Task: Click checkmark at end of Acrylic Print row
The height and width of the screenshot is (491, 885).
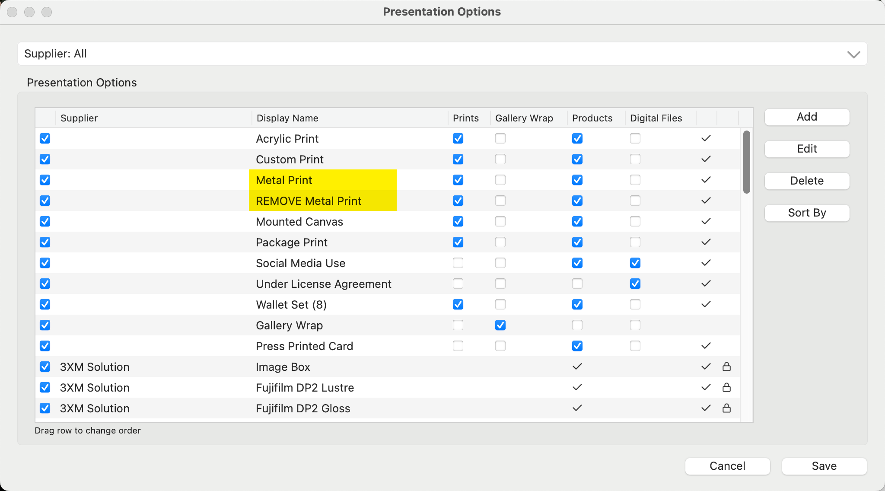Action: click(706, 138)
